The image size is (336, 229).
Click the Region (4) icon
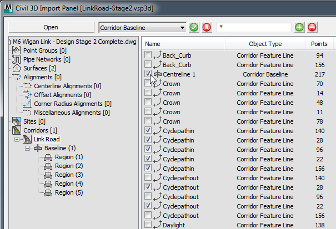(x=48, y=184)
